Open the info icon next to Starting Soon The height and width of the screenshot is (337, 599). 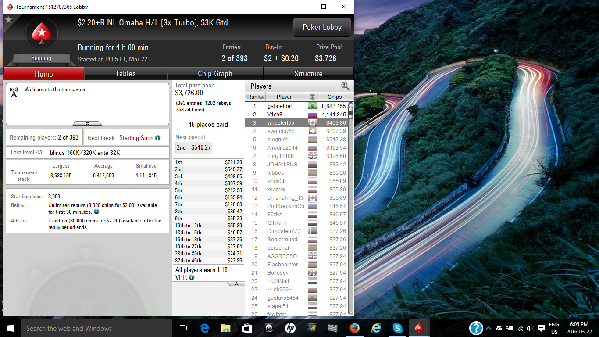click(x=158, y=138)
